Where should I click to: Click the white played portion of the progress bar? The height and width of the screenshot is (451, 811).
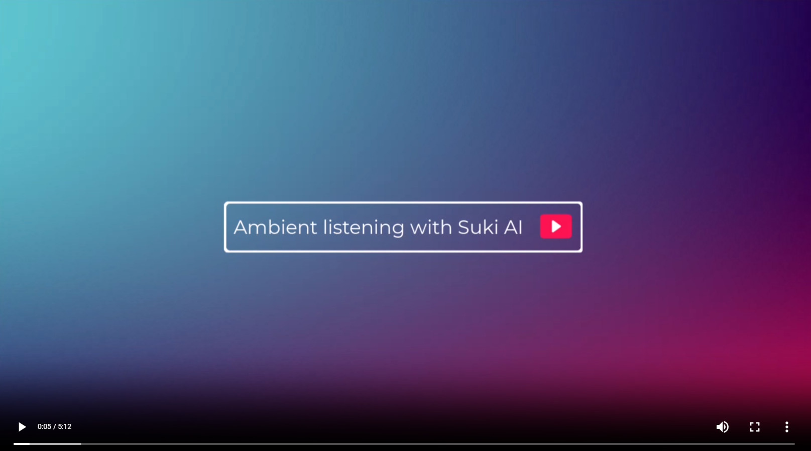(x=22, y=444)
